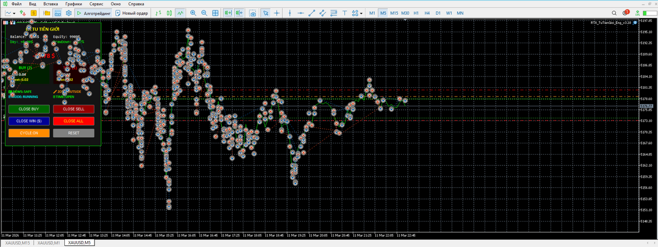
Task: Select the M15 timeframe
Action: [x=394, y=13]
